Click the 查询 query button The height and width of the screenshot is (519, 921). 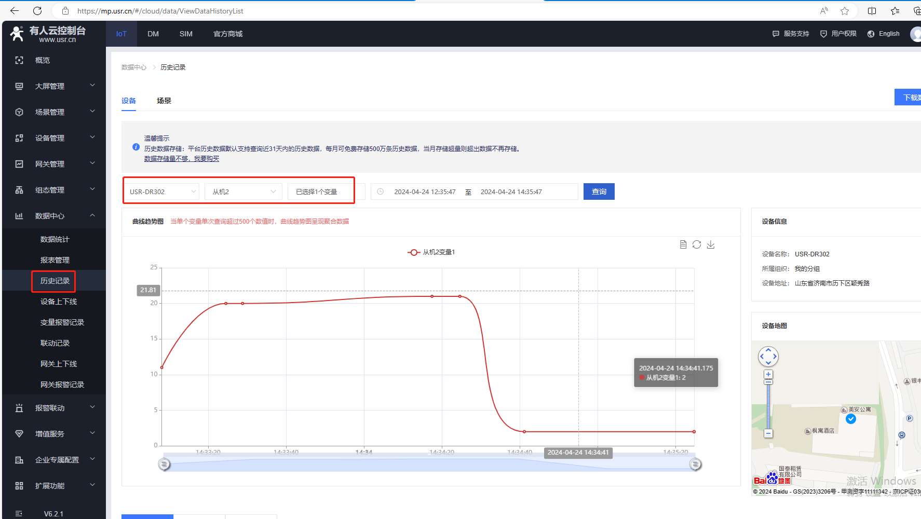[599, 192]
